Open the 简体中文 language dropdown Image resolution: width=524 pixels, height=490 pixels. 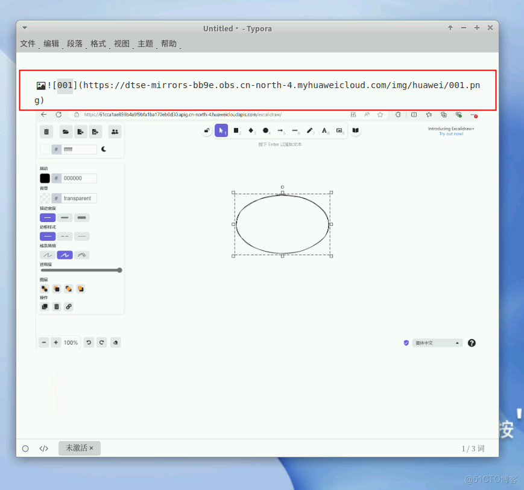click(437, 343)
